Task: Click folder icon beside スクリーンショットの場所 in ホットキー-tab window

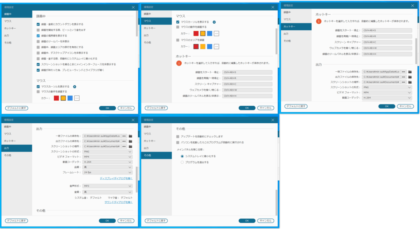Action: 409,82
